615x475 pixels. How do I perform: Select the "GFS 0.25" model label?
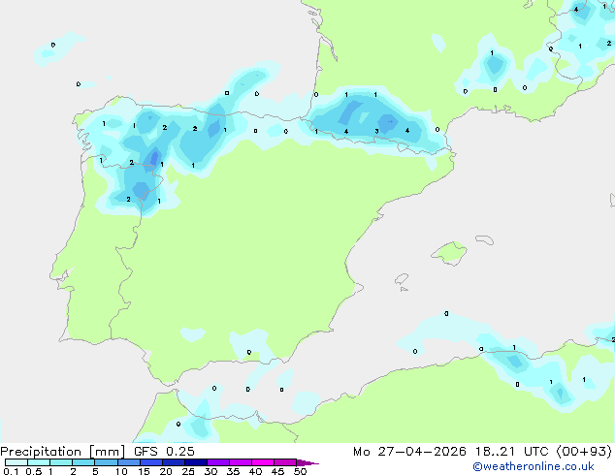coord(164,452)
